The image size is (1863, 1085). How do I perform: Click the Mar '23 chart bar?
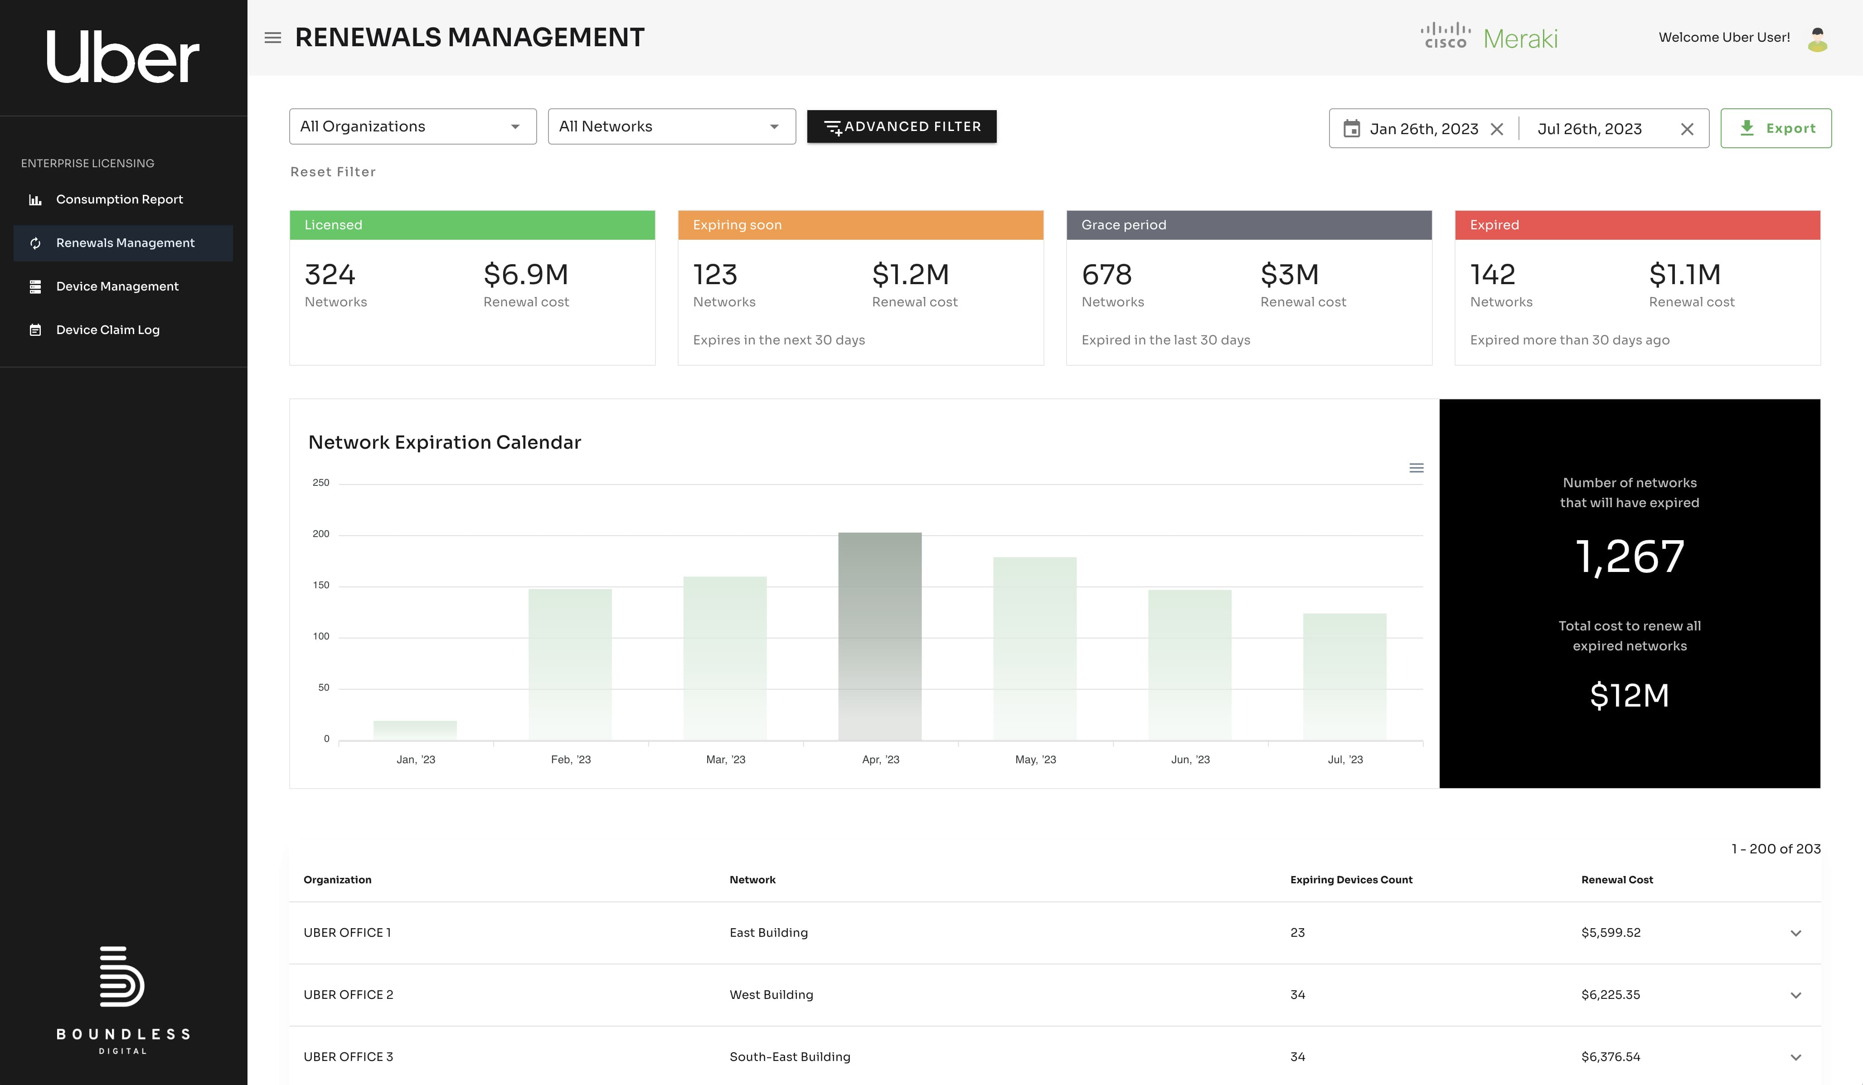point(725,659)
